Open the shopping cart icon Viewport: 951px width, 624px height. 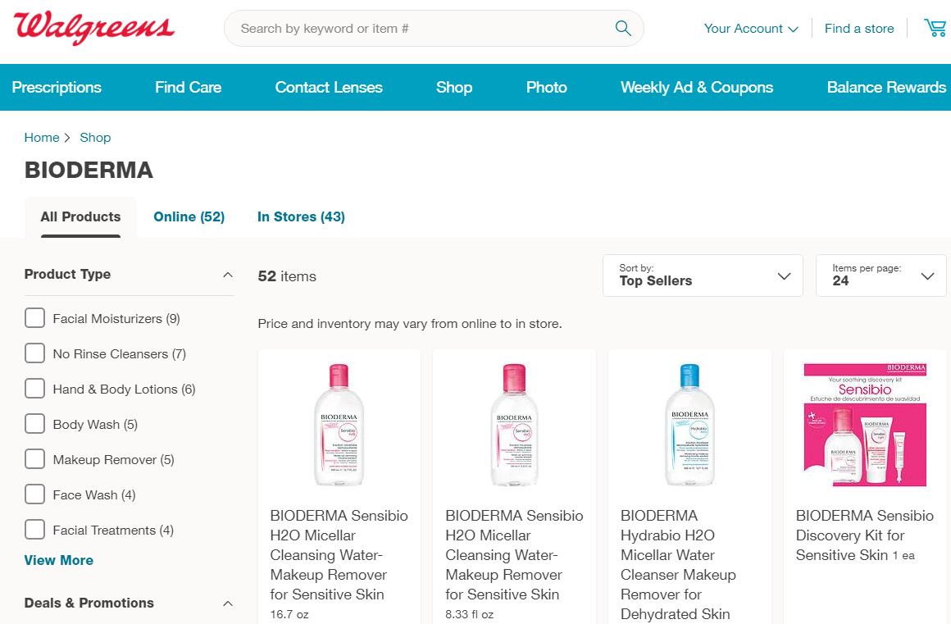click(935, 28)
